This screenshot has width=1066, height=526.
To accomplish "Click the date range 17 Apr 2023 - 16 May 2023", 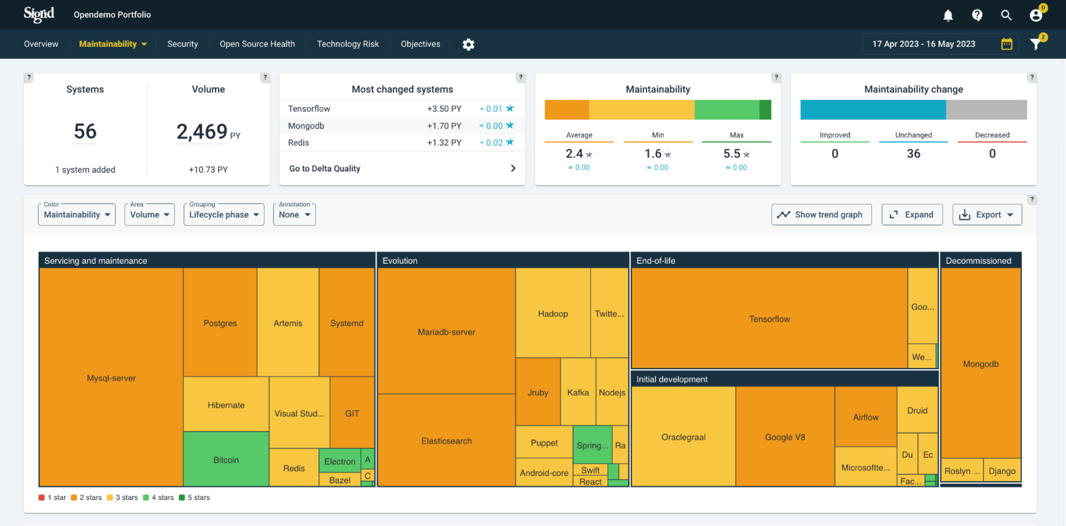I will [x=924, y=44].
